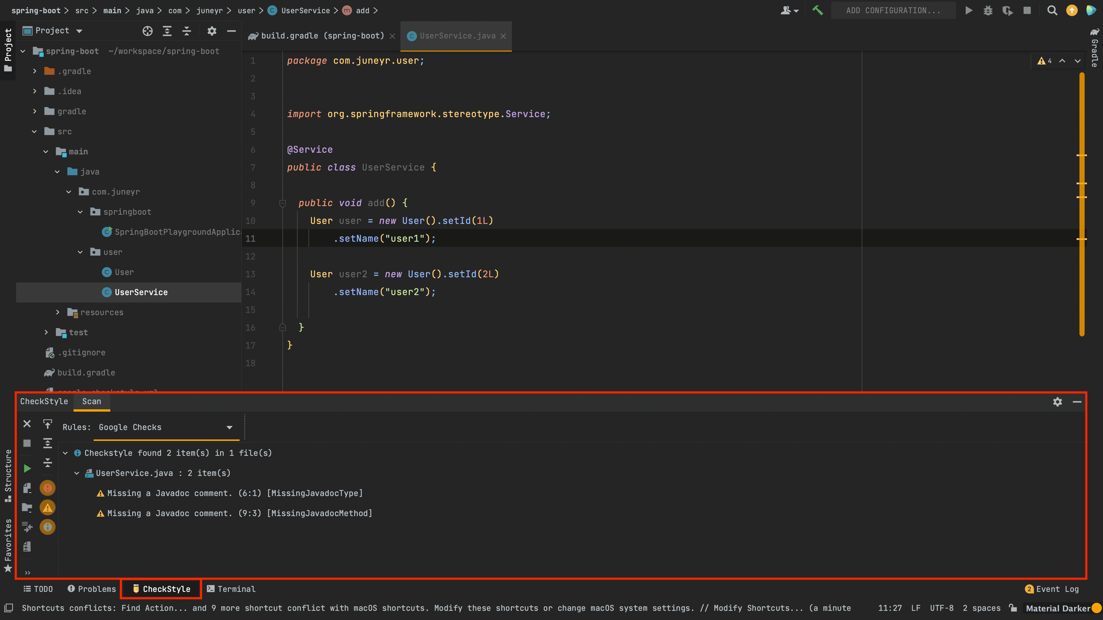Open the Terminal tool window
Viewport: 1103px width, 620px height.
pos(231,589)
